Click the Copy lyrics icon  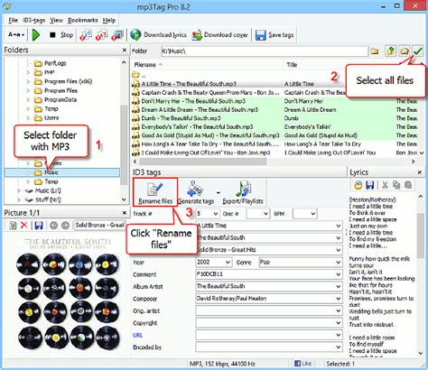pos(396,185)
